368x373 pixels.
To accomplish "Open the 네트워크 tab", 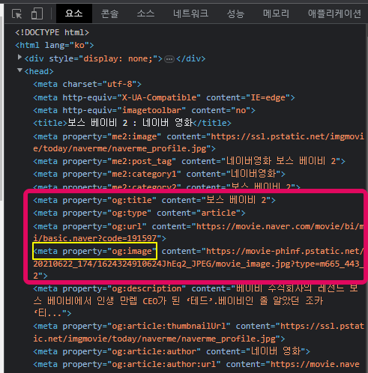I will (x=190, y=13).
